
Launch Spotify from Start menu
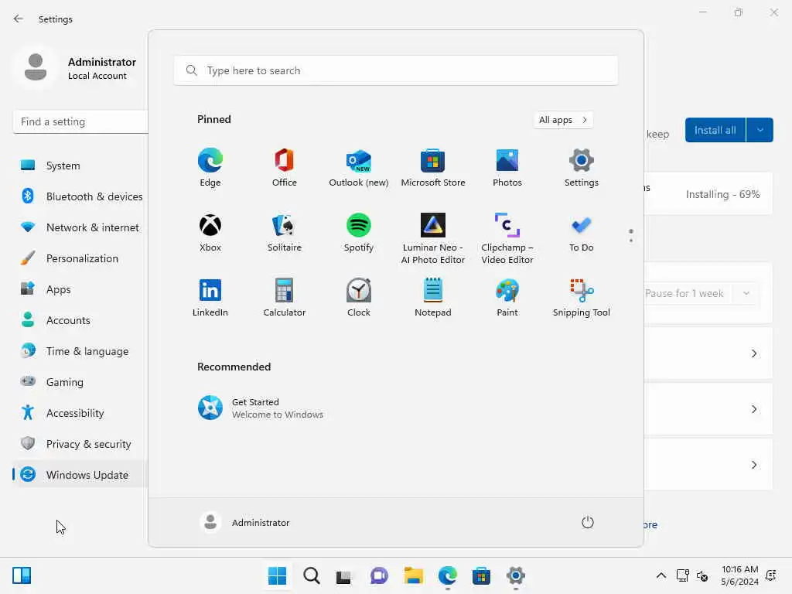click(359, 233)
